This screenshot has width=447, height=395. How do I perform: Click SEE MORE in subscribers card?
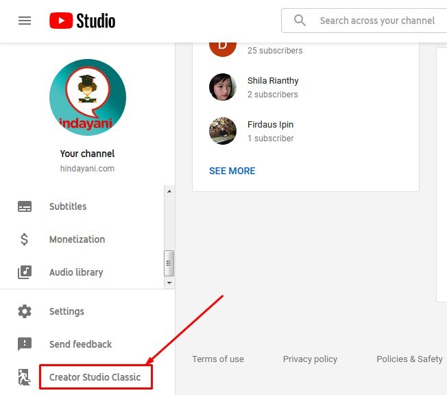click(232, 171)
